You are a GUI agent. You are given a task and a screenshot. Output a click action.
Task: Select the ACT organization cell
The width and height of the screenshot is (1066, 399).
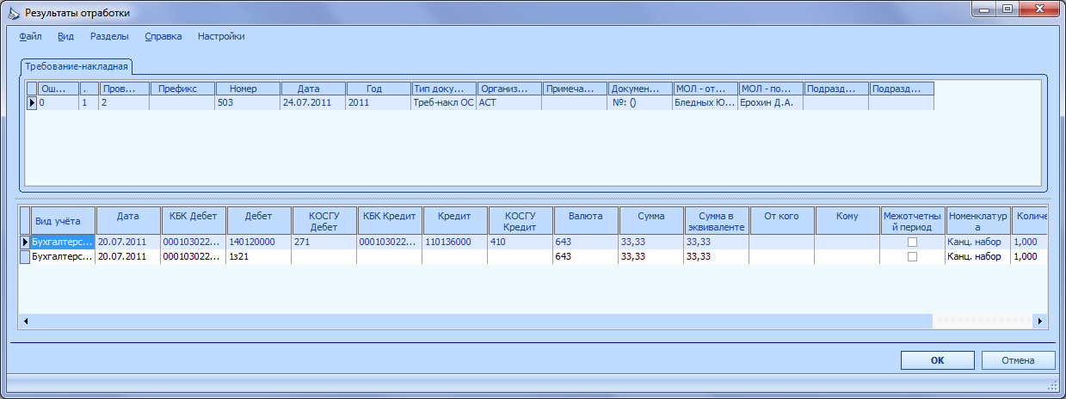click(509, 102)
